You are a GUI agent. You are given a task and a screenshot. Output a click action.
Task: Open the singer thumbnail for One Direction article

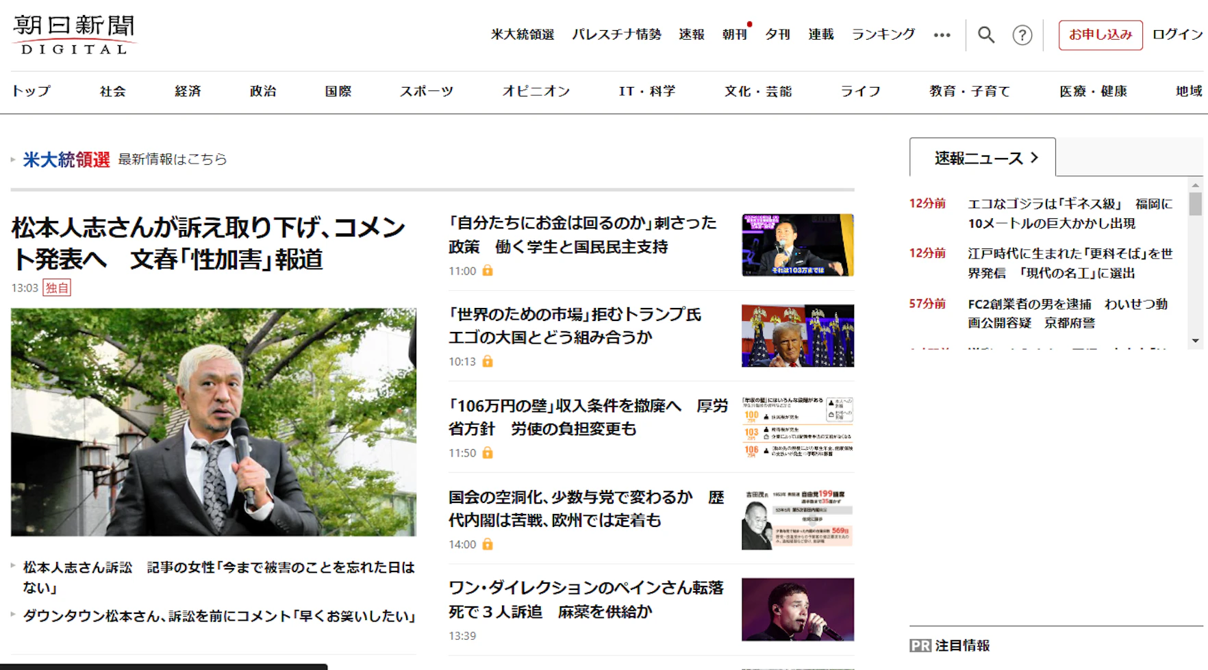[798, 609]
